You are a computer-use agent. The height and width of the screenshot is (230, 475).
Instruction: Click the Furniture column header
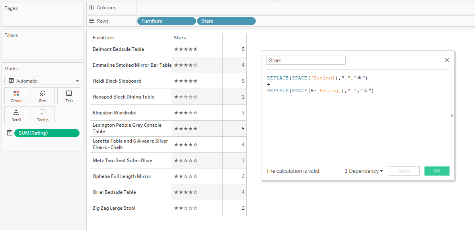coord(103,38)
